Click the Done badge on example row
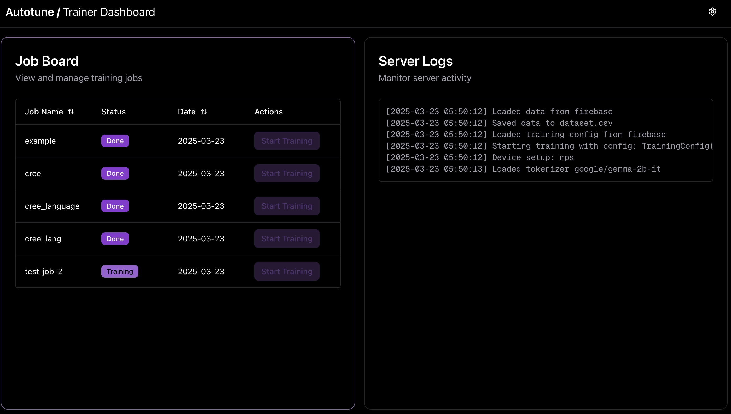The image size is (731, 414). (x=115, y=141)
